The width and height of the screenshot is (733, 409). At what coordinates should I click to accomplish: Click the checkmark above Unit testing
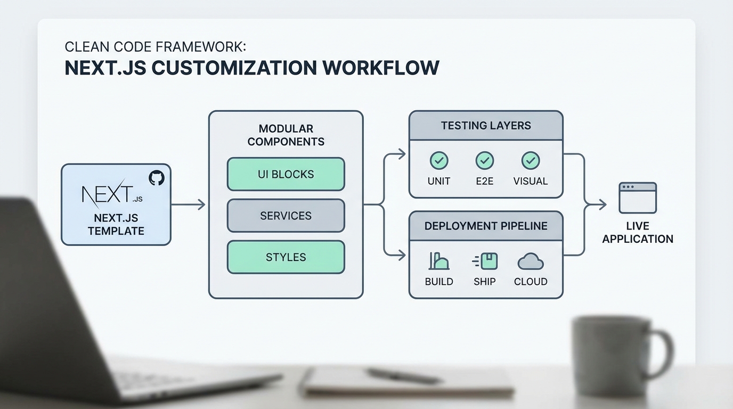438,161
